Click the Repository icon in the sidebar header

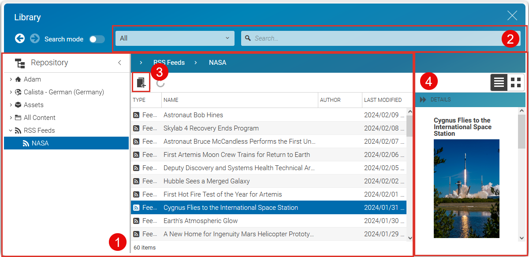(20, 63)
